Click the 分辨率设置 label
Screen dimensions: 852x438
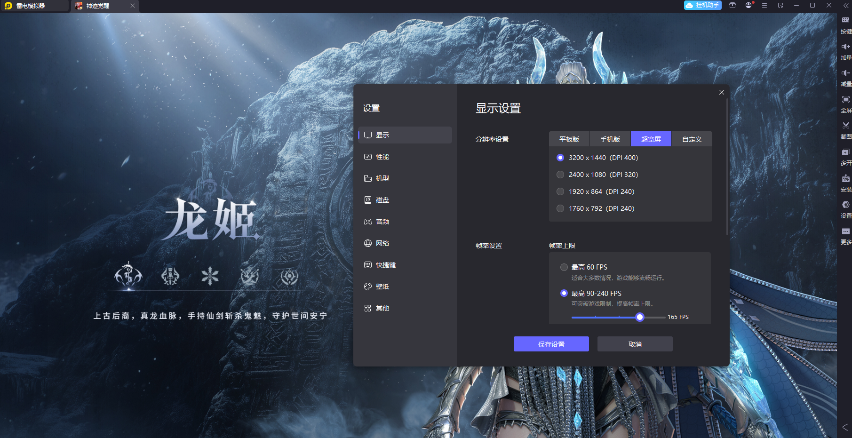click(x=492, y=139)
